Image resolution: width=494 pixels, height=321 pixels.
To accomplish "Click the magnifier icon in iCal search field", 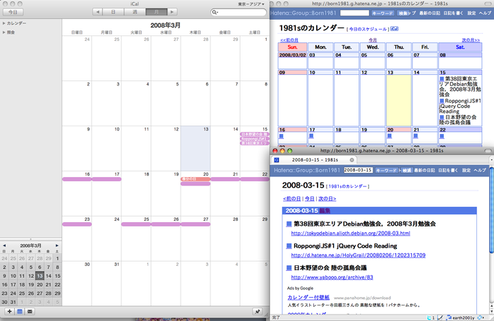I will coord(215,12).
